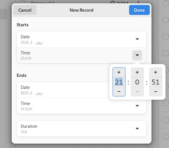Increase the seconds value with plus

pyautogui.click(x=156, y=72)
